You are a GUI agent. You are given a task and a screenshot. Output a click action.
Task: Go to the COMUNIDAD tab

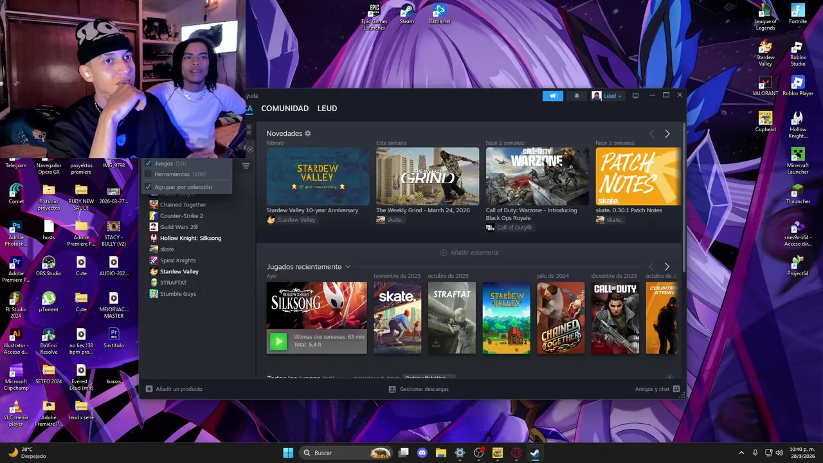[x=285, y=108]
